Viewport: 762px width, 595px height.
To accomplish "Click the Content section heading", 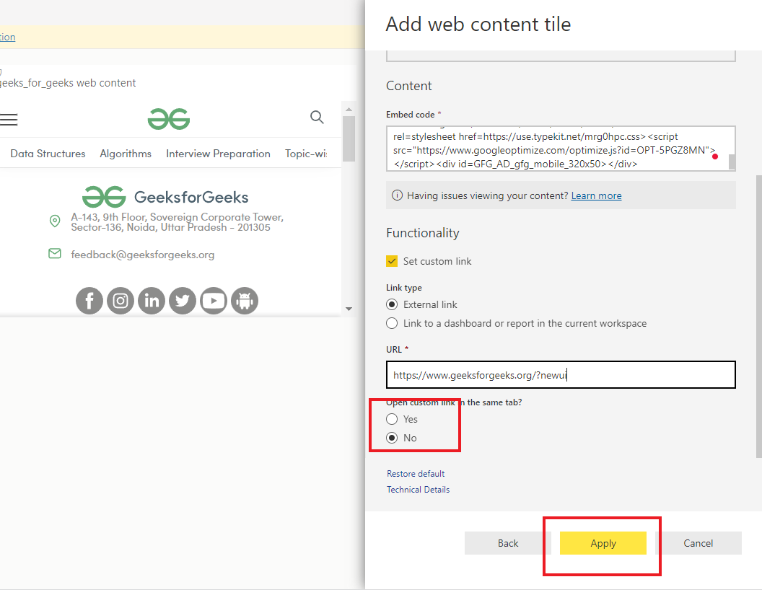I will 408,86.
